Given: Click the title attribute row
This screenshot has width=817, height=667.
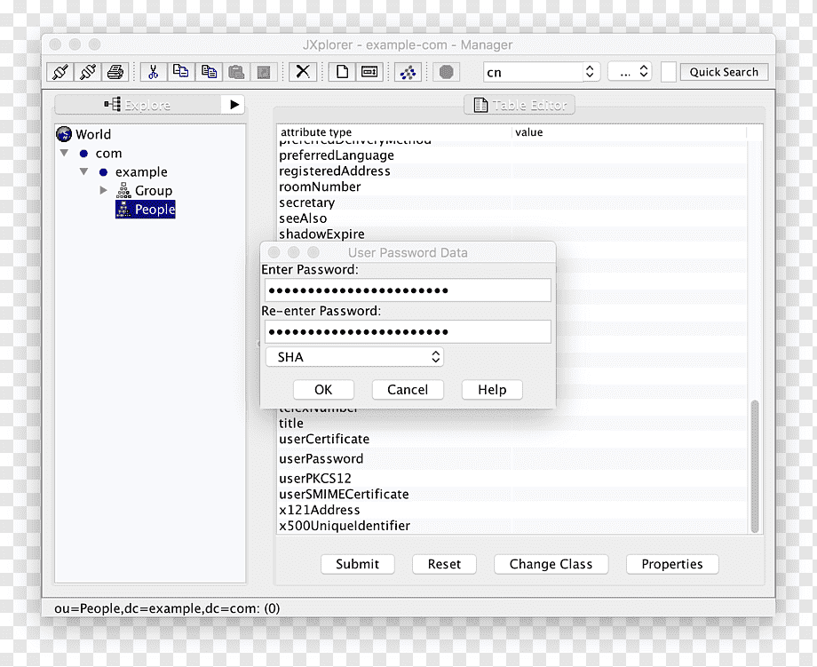Looking at the screenshot, I should (x=512, y=423).
